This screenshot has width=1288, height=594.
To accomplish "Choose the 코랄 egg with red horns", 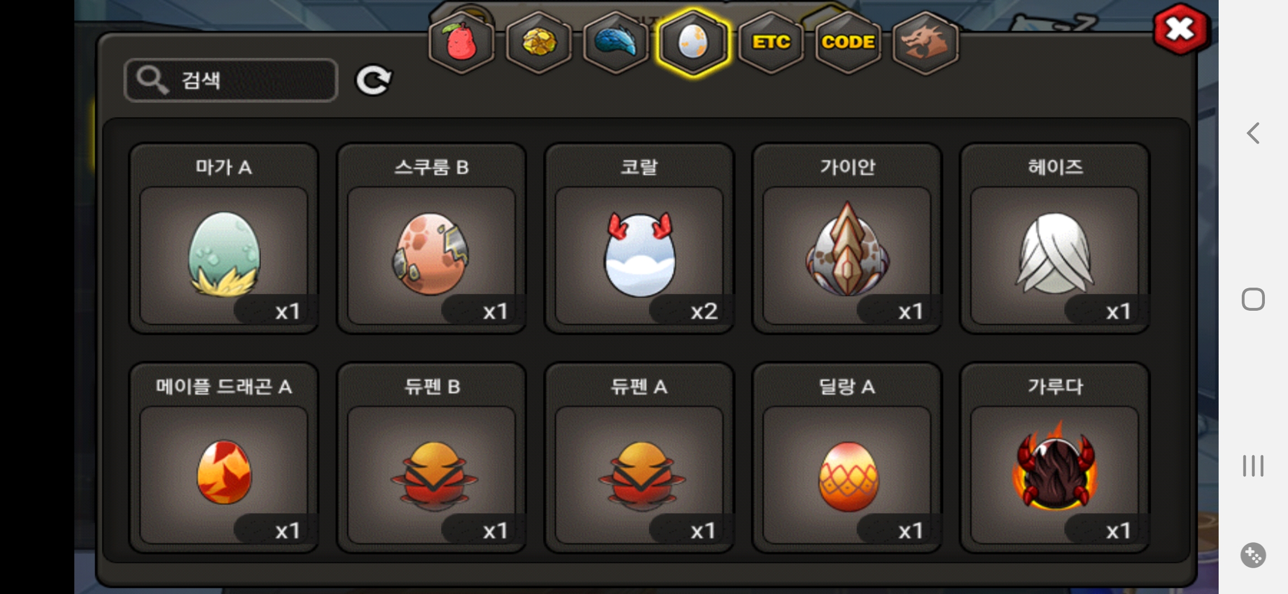I will click(639, 239).
